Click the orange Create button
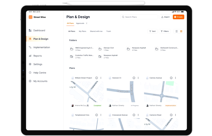 tap(178, 17)
